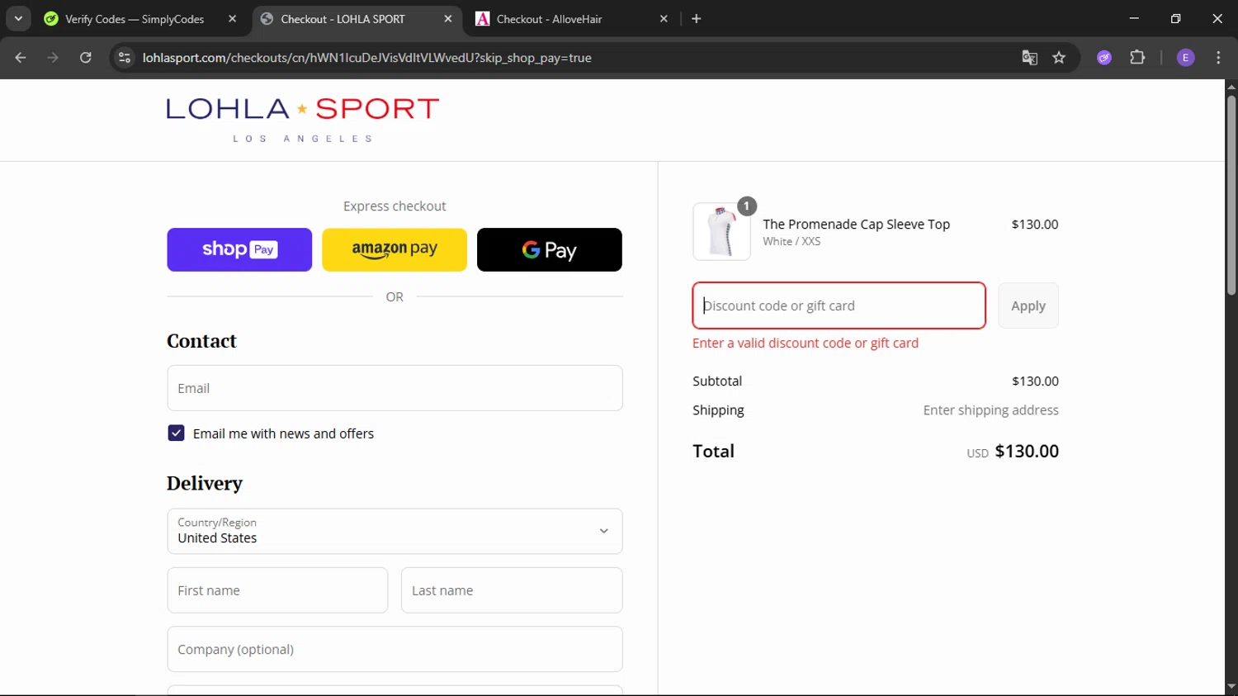Pay with Amazon Pay button

click(x=395, y=249)
